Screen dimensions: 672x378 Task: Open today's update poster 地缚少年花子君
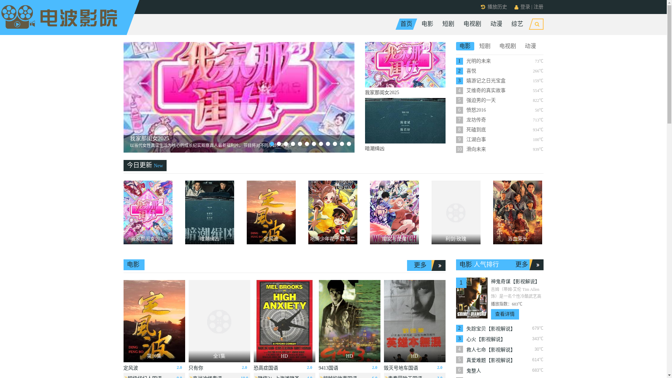tap(333, 212)
